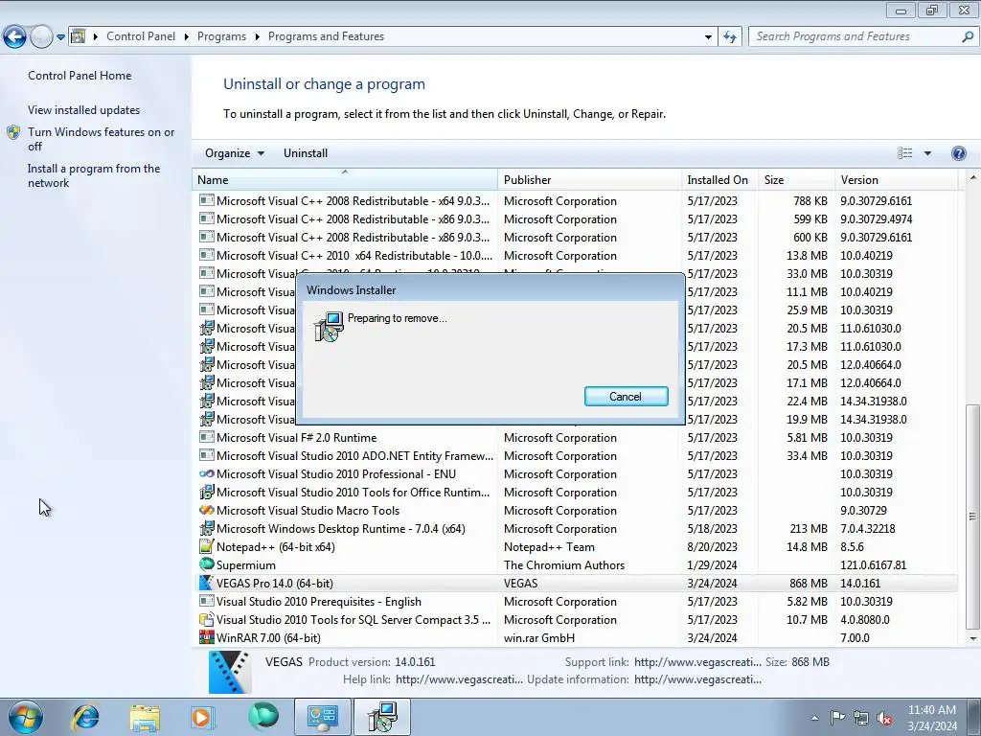
Task: Expand arrow after Programs breadcrumb
Action: [257, 36]
